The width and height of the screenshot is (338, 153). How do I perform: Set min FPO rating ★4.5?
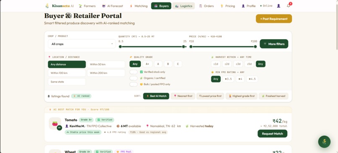click(x=252, y=79)
